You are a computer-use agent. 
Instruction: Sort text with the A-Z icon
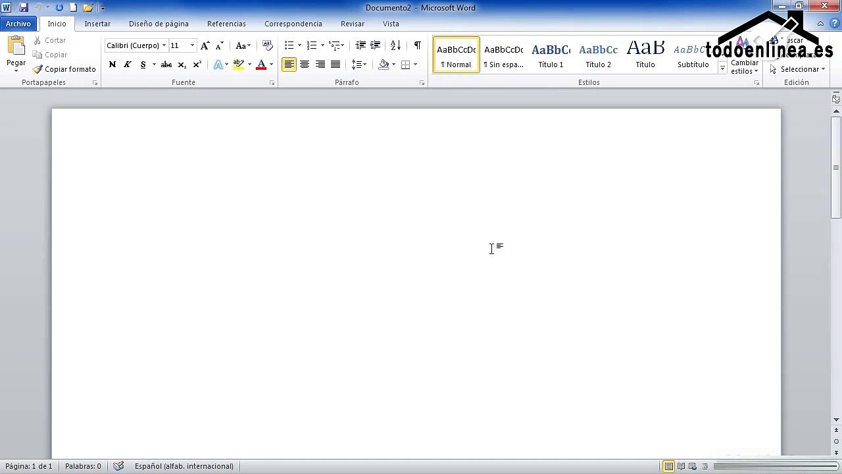click(x=395, y=45)
